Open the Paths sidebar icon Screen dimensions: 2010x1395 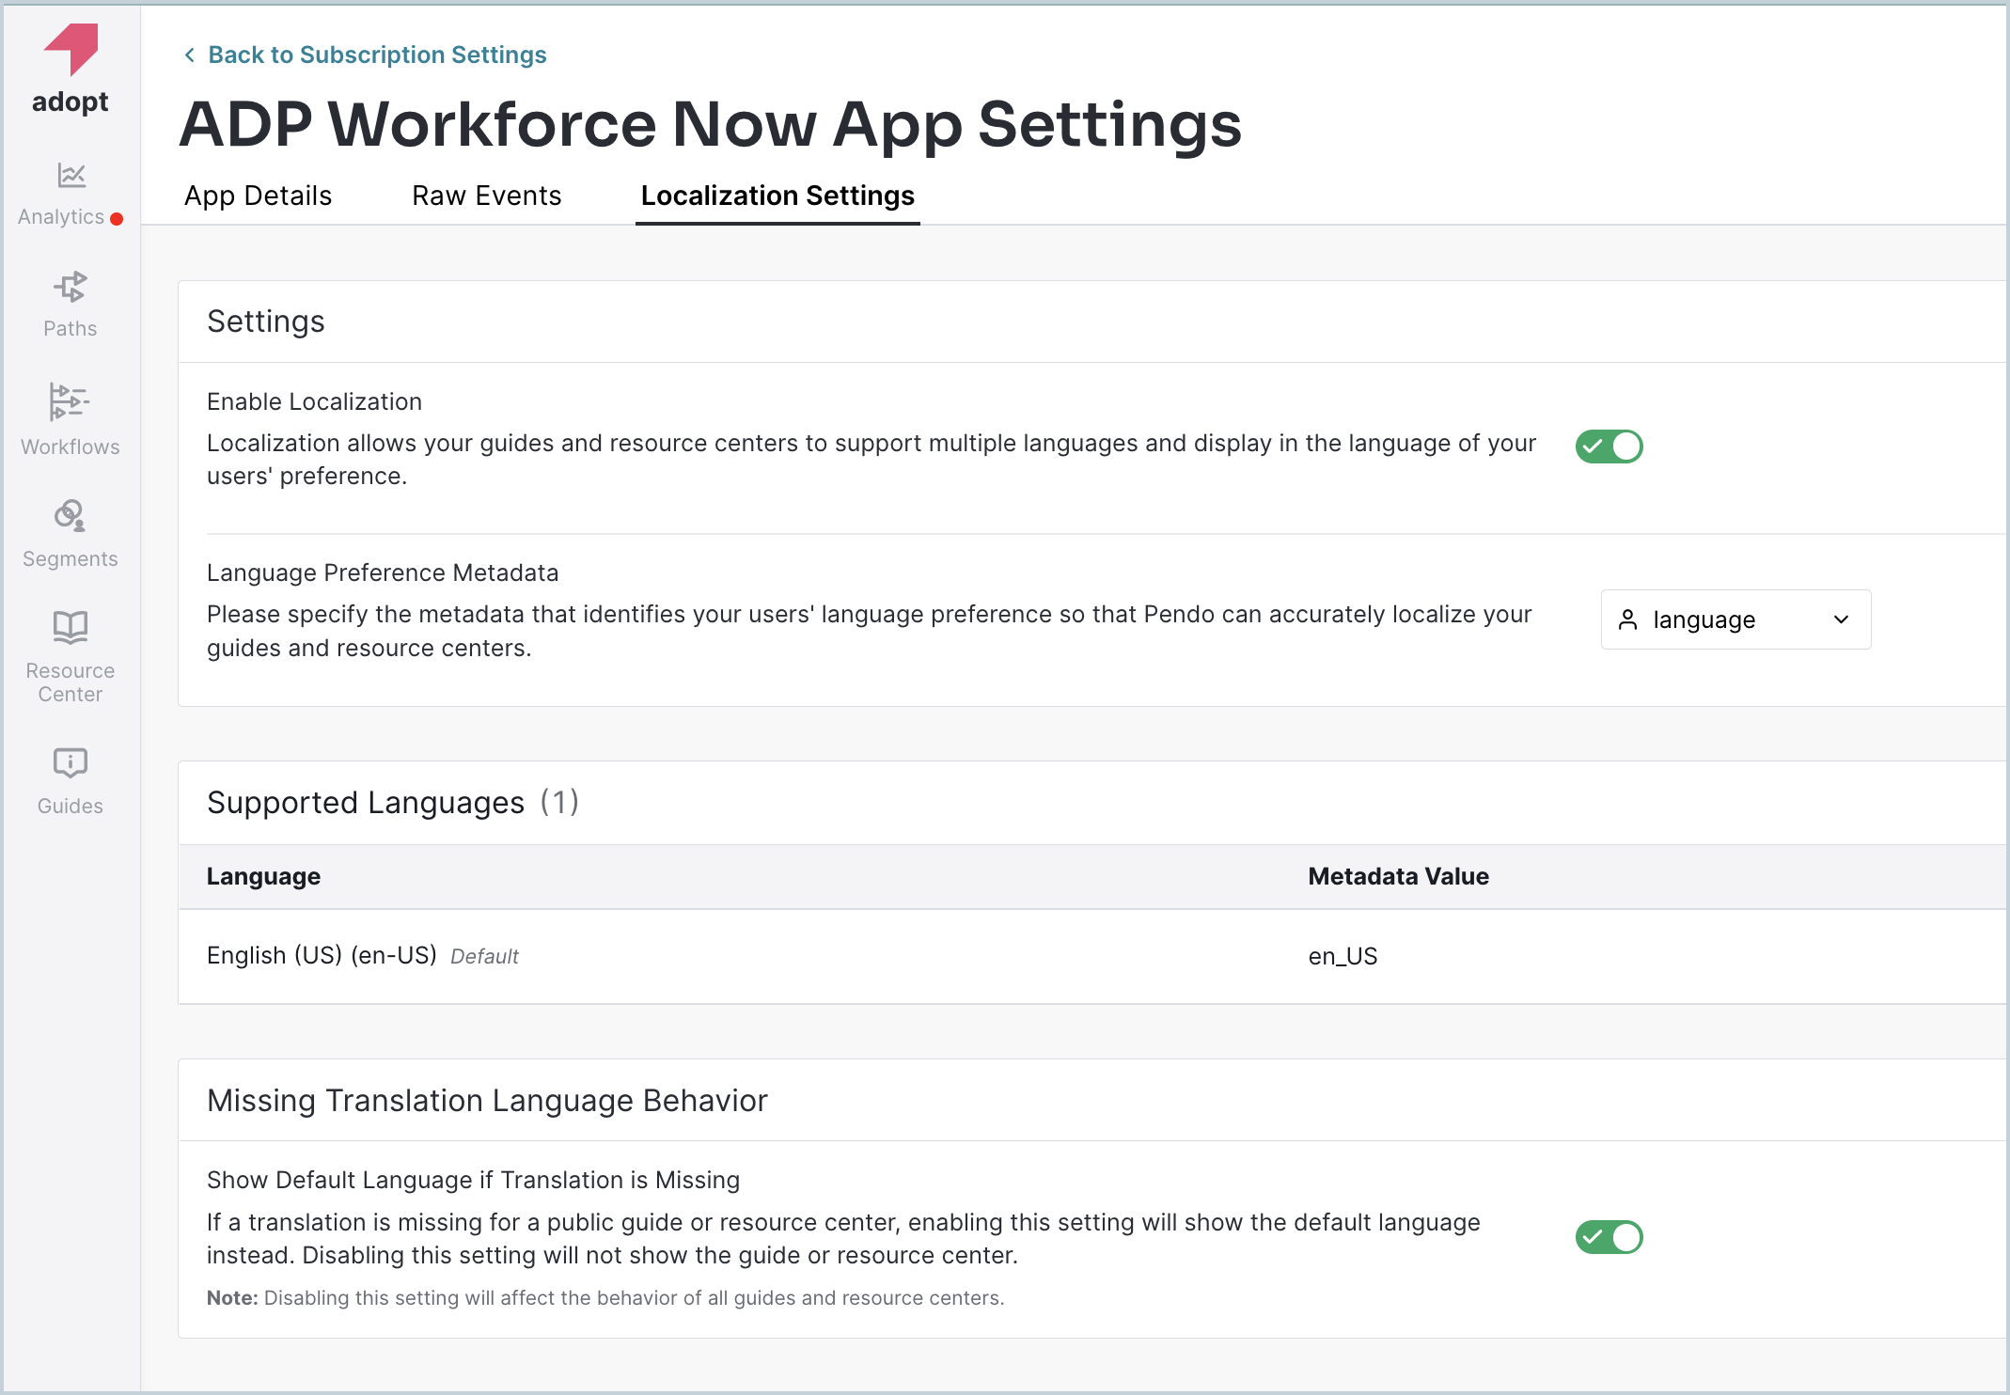(x=71, y=287)
